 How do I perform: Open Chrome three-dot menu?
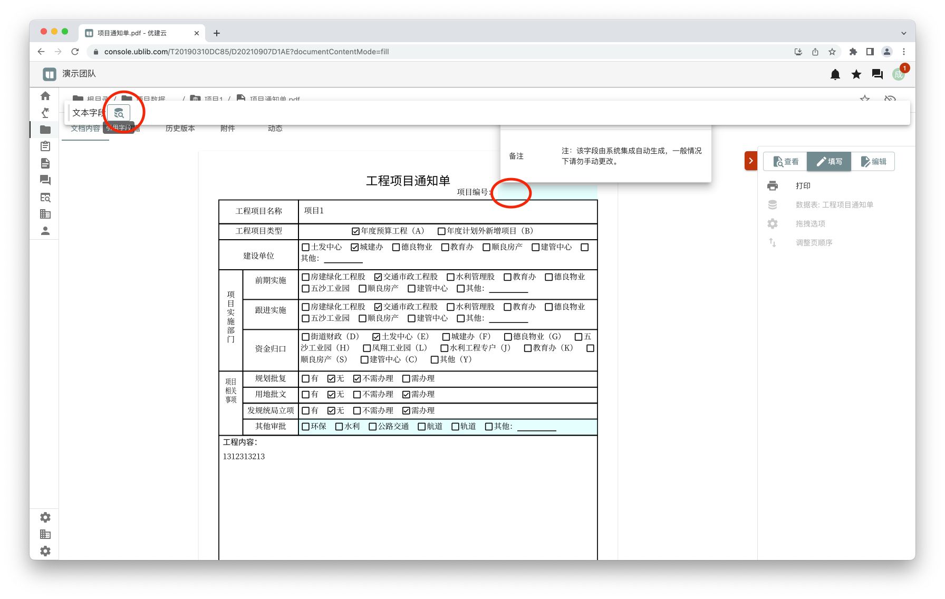point(904,52)
